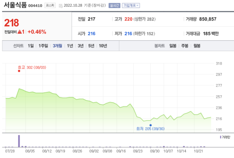Viewport: 234px width, 158px height.
Task: Switch to 월봉 candlestick chart
Action: 197,46
